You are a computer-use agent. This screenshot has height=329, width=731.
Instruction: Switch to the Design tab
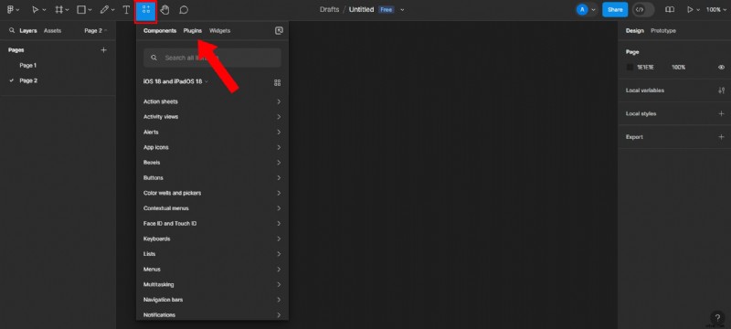click(634, 31)
